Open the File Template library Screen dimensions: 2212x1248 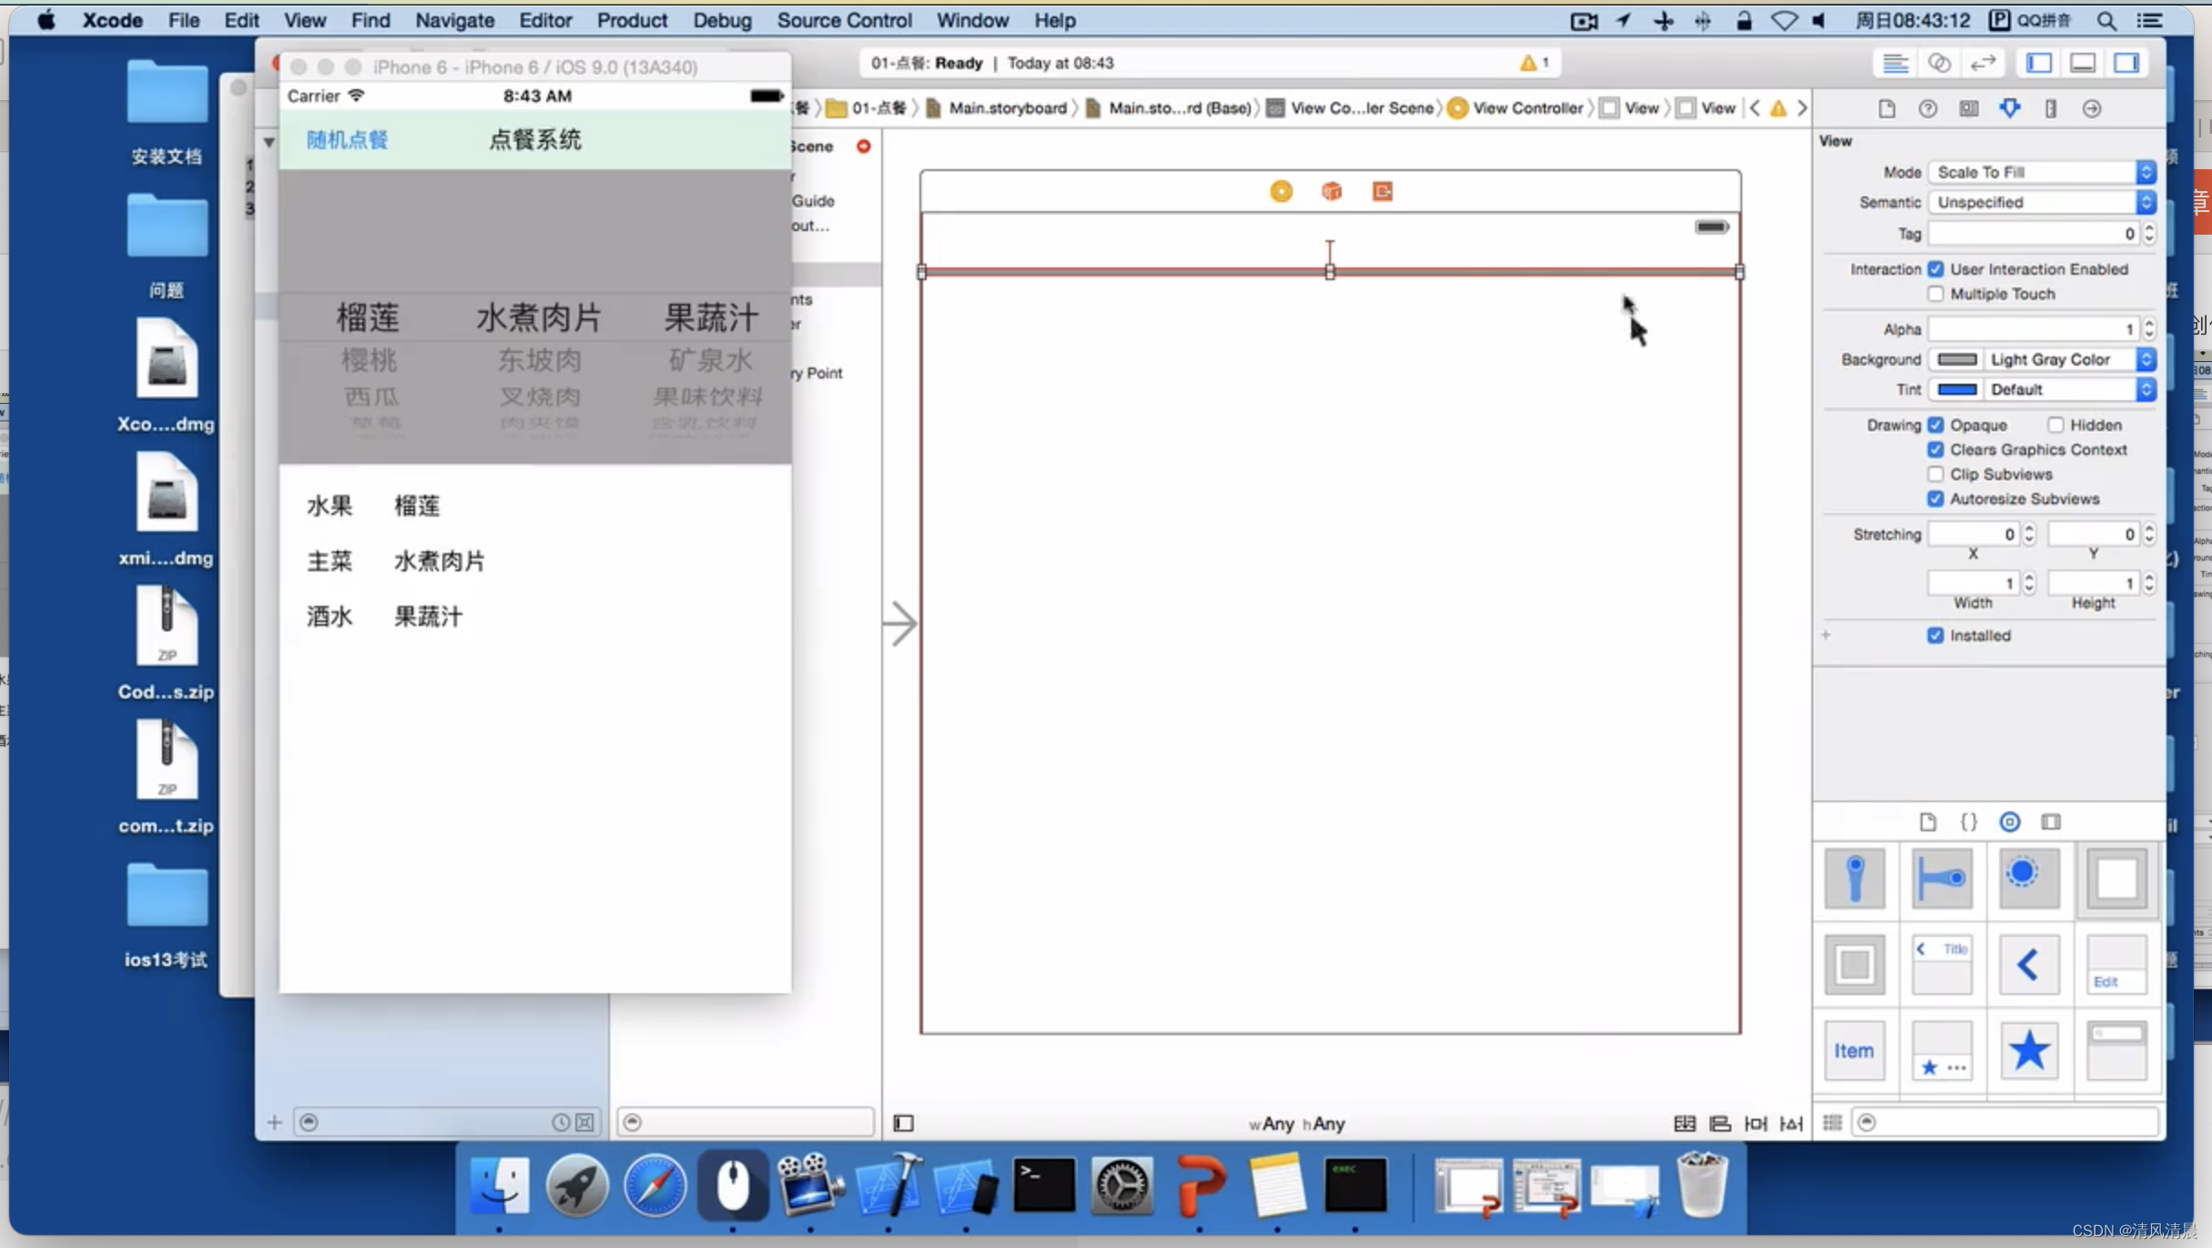tap(1927, 822)
